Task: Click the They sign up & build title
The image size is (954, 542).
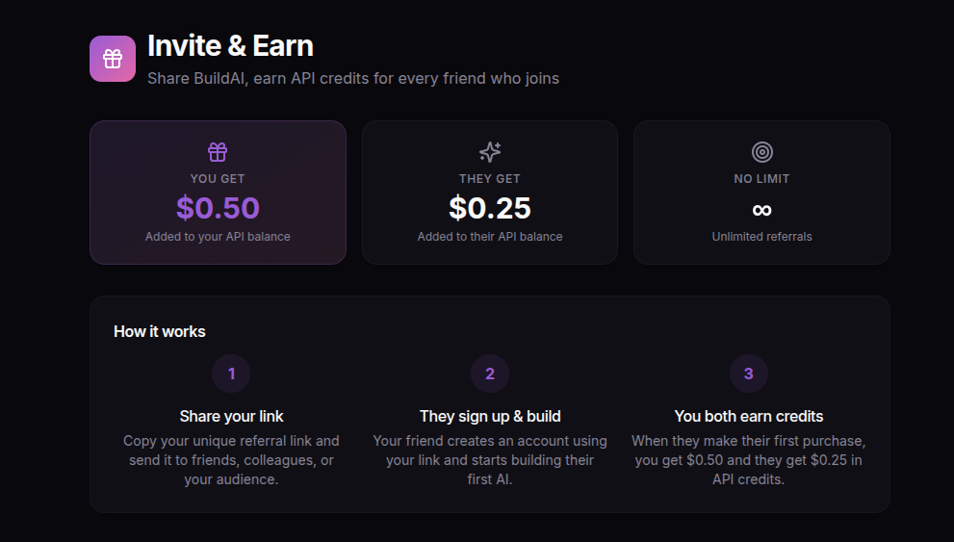Action: (x=490, y=416)
